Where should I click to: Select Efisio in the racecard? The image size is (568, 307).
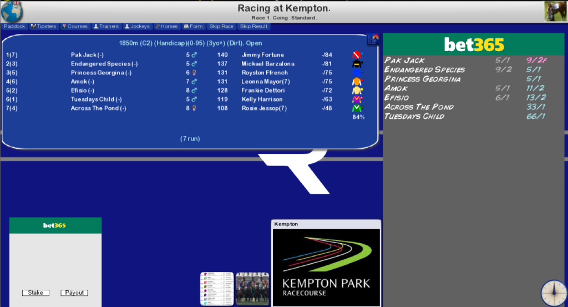pos(83,90)
